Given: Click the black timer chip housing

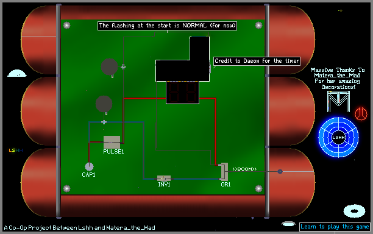Looking at the screenshot, I should 183,60.
